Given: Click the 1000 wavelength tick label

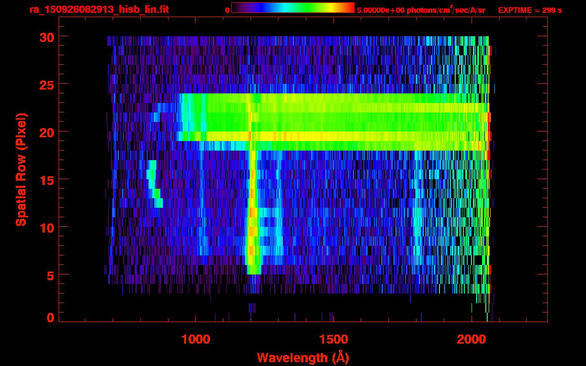Looking at the screenshot, I should [x=196, y=339].
